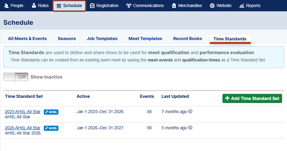Open the 2025 AHSL All Star link
This screenshot has height=151, width=287.
pos(23,112)
